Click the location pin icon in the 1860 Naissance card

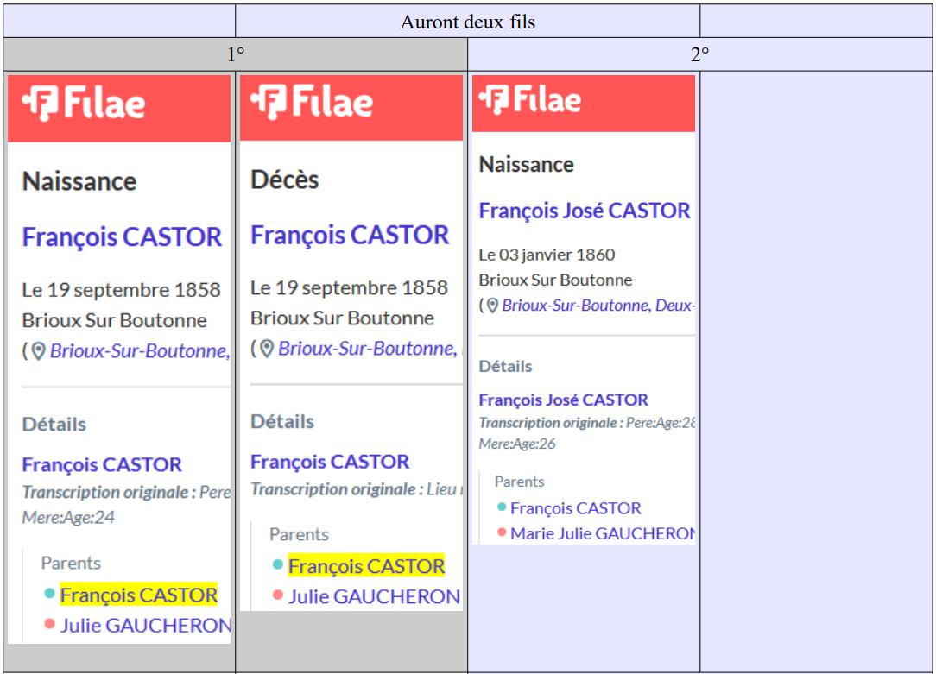point(492,306)
